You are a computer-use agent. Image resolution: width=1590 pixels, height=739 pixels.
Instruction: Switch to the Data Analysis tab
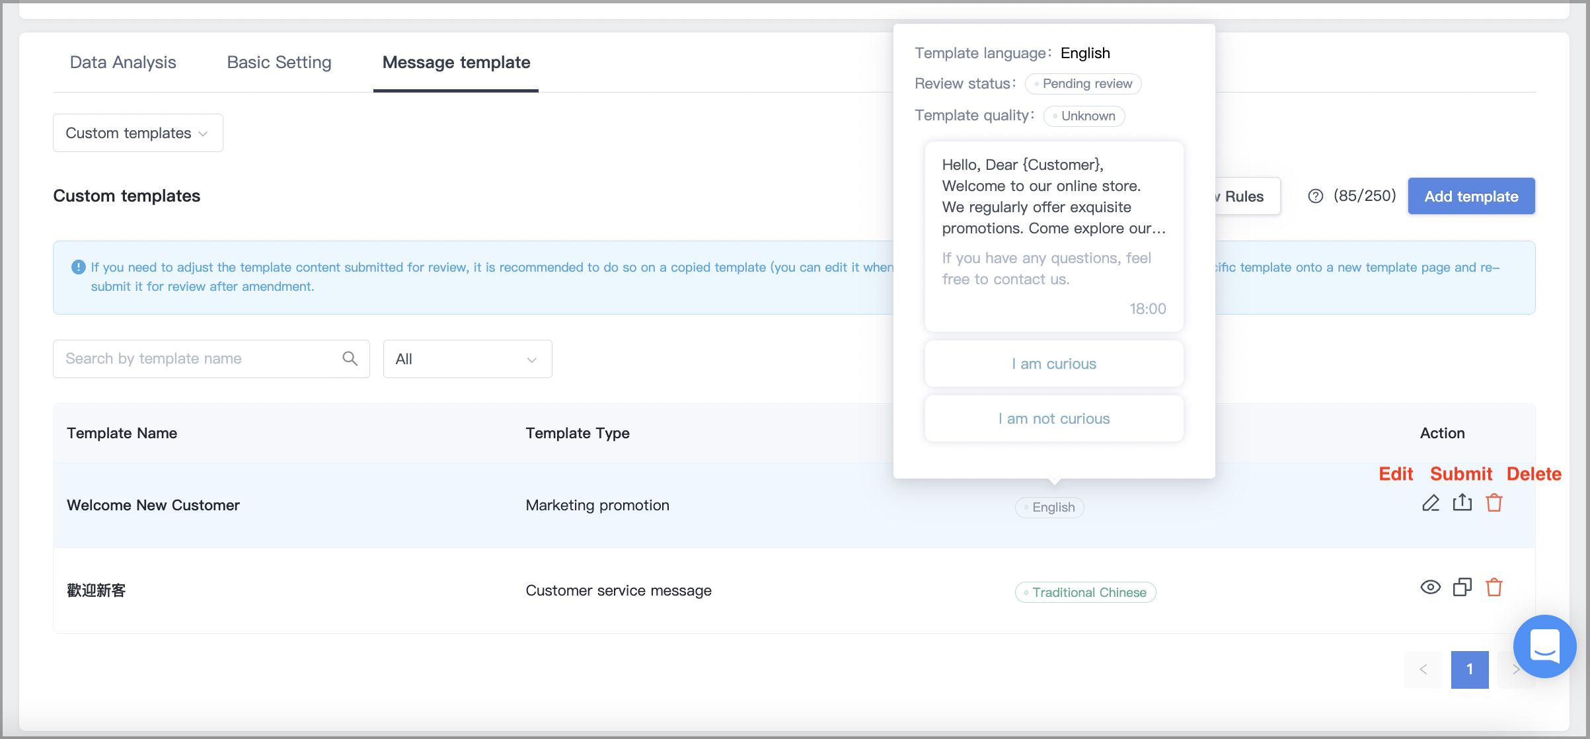click(x=123, y=62)
